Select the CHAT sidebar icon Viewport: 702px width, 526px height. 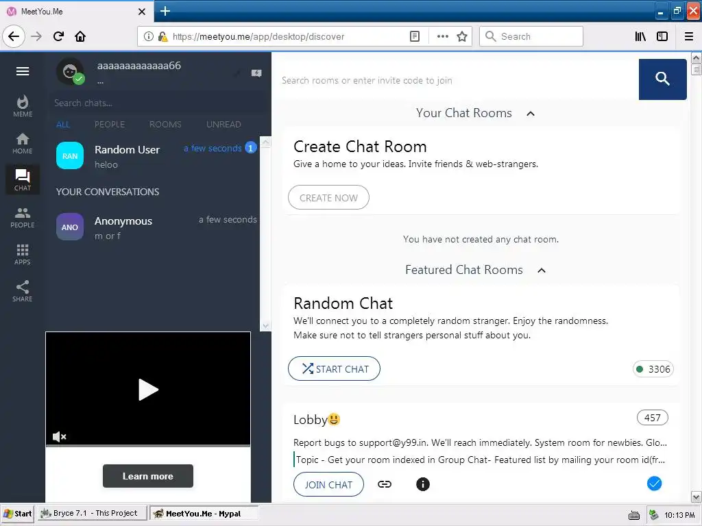point(23,180)
